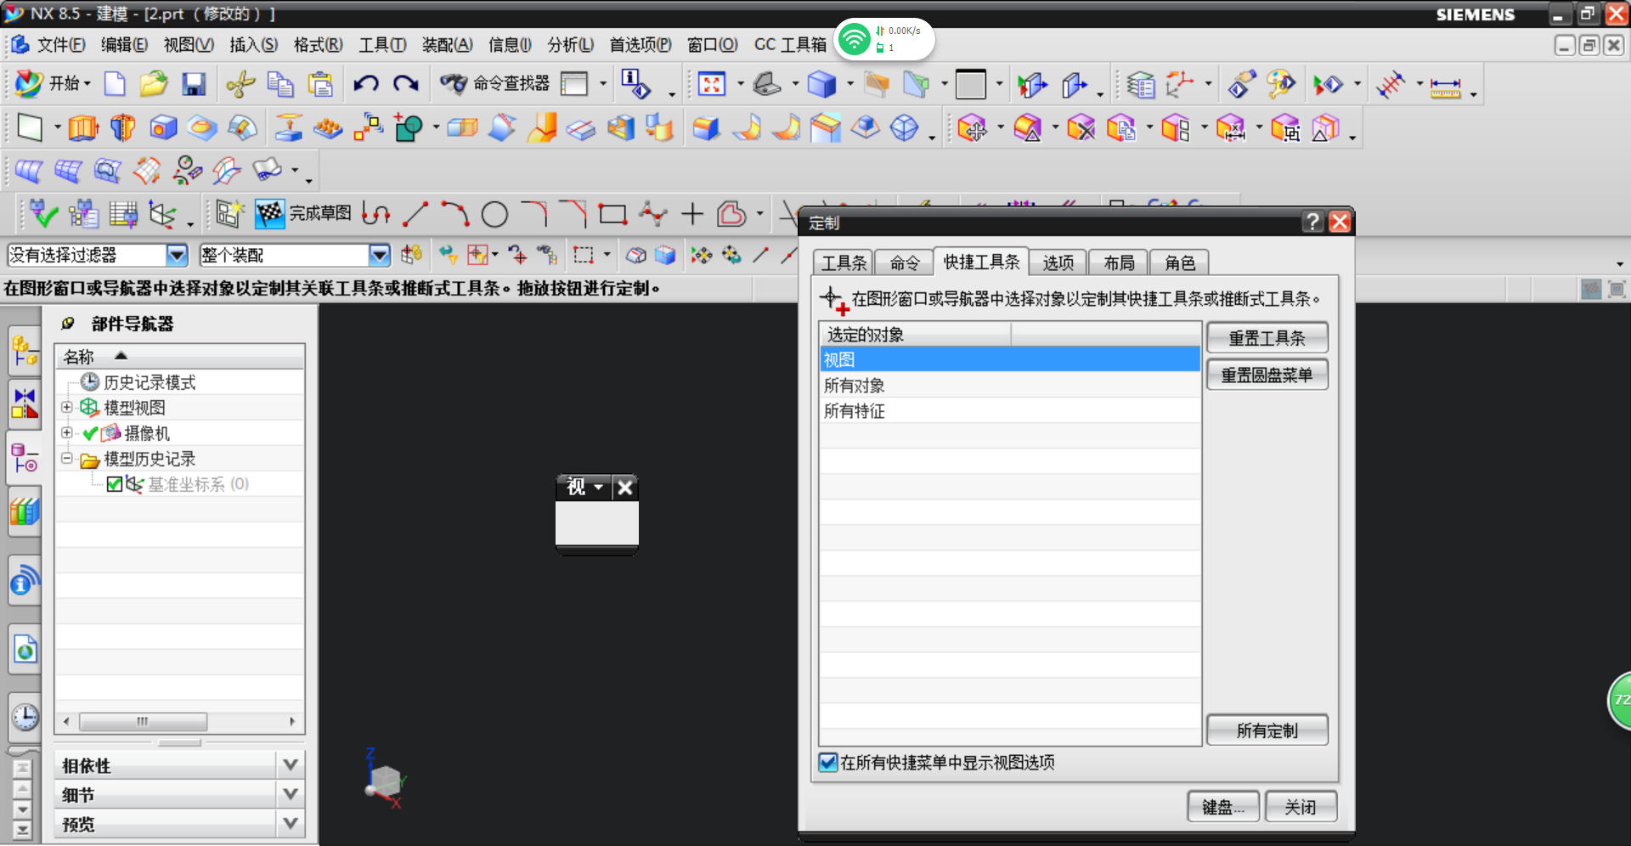The width and height of the screenshot is (1631, 846).
Task: Click the Start (开始) button
Action: 53,83
